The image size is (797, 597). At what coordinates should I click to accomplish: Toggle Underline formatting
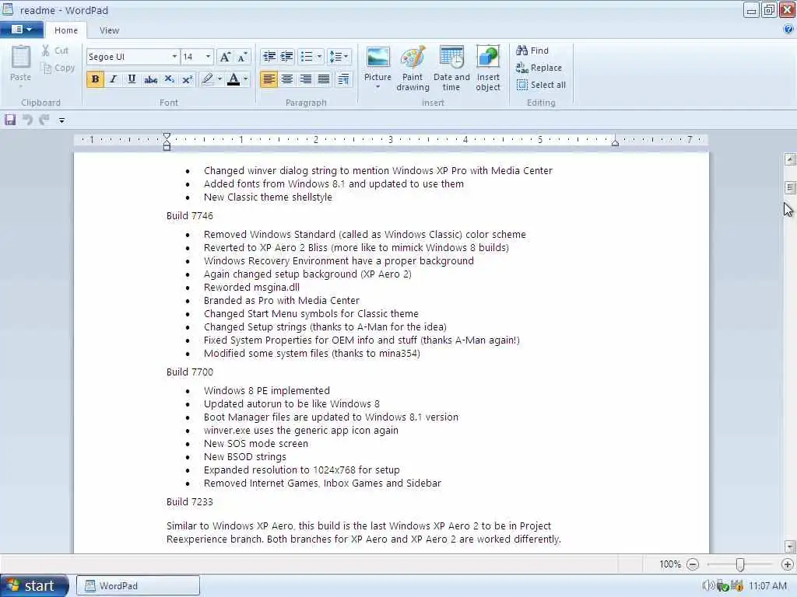coord(132,79)
